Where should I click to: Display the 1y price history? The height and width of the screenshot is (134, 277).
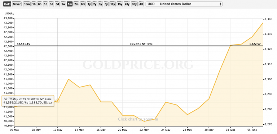(89, 4)
